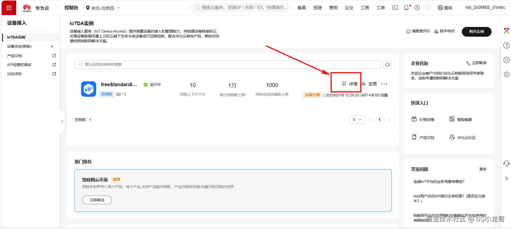511x229 pixels.
Task: Open external link icon beside 产品文档 in sidebar
Action: tap(54, 55)
